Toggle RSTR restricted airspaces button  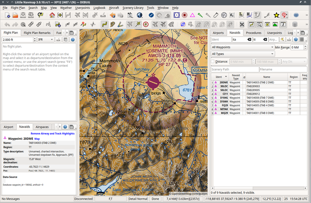click(206, 24)
